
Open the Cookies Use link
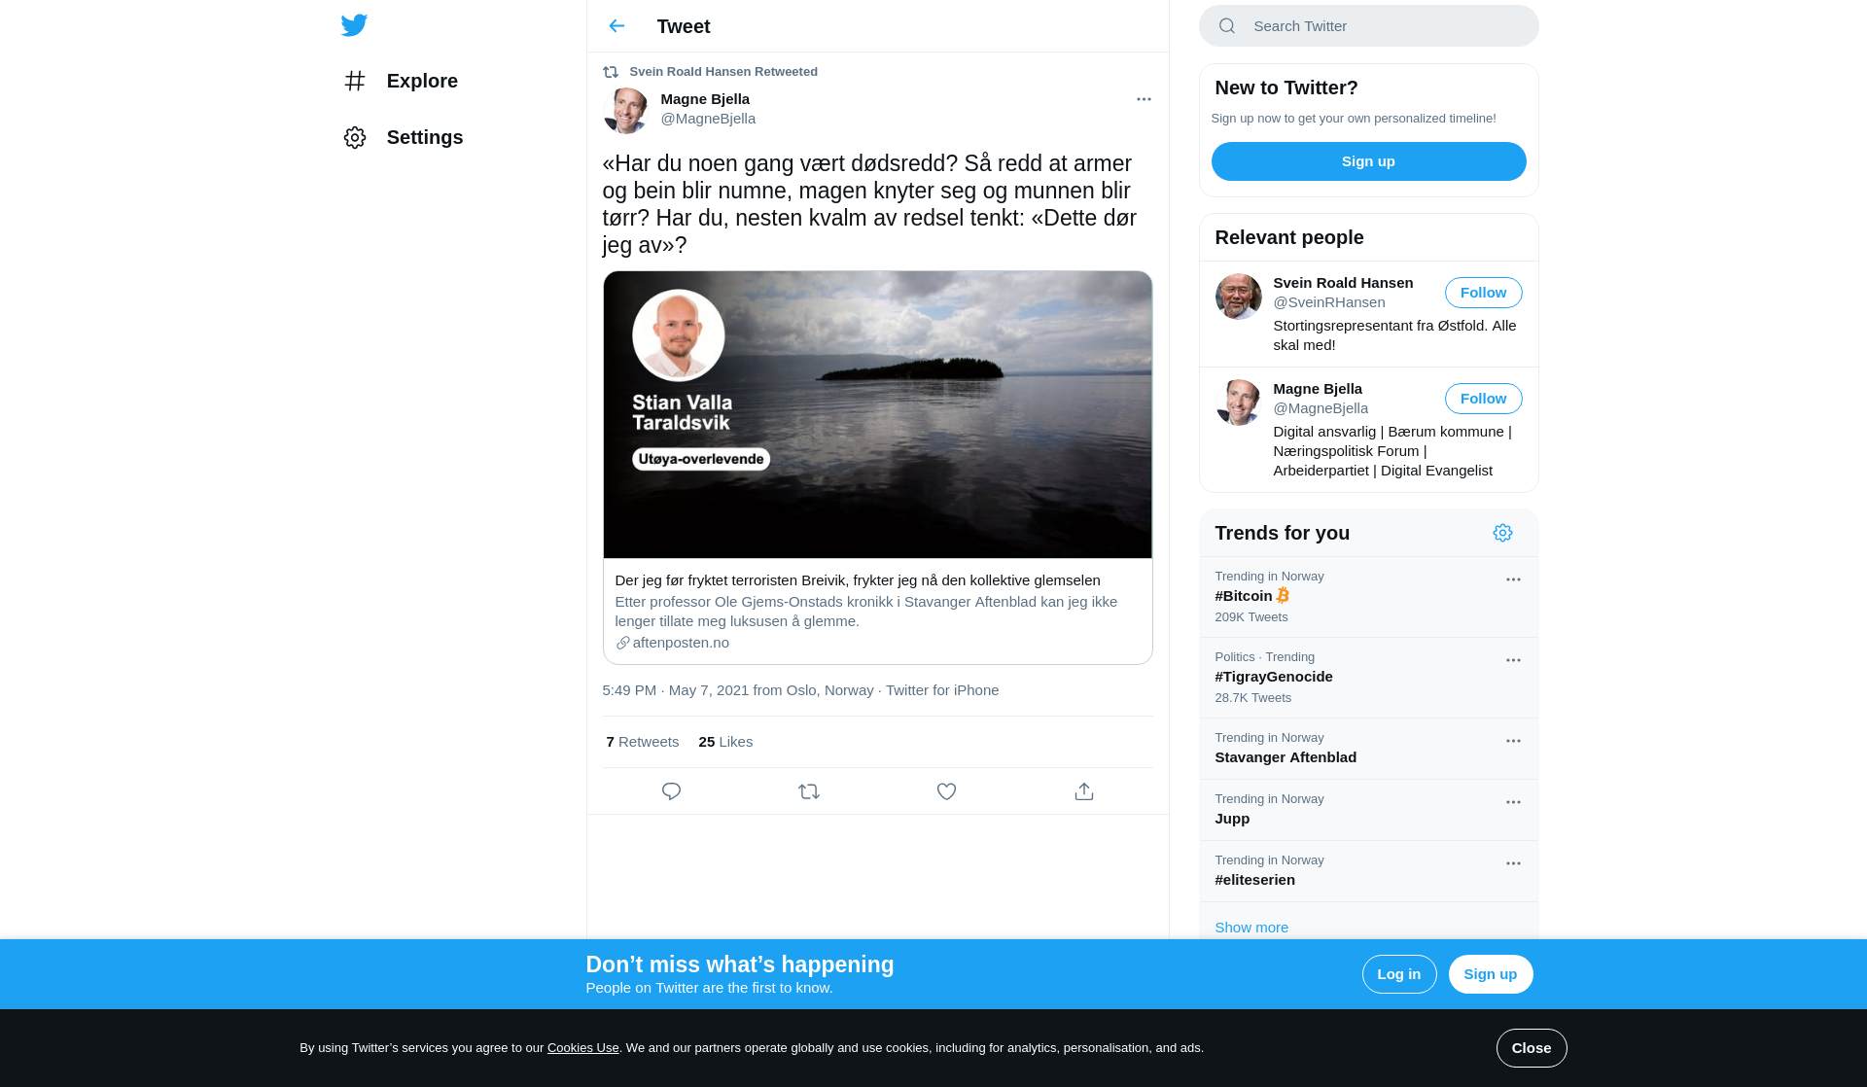[x=582, y=1048]
